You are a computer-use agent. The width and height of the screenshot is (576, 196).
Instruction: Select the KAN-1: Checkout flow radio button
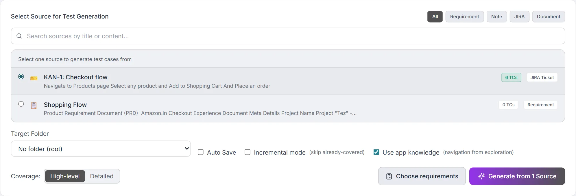[21, 76]
